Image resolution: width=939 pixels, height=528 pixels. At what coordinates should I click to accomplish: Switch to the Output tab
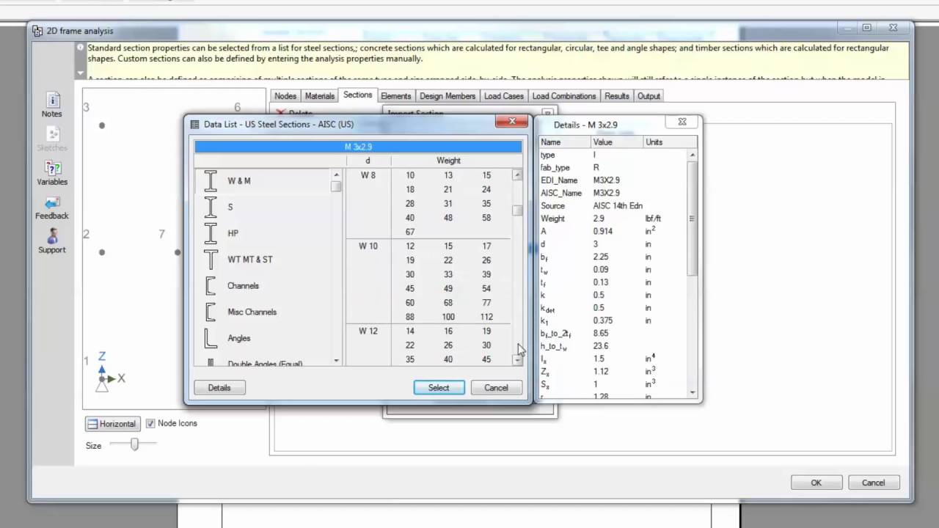648,96
